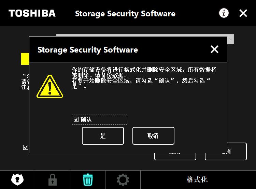Click the 格式化 label in bottom bar
The image size is (256, 189).
197,179
